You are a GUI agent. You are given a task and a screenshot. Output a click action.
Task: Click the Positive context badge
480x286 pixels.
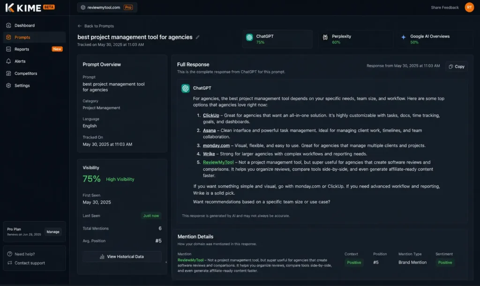tap(354, 263)
